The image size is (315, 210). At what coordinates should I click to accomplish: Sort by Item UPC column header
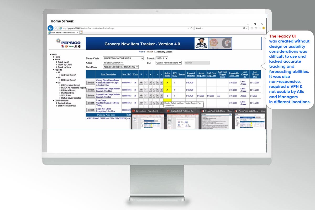tap(127, 74)
